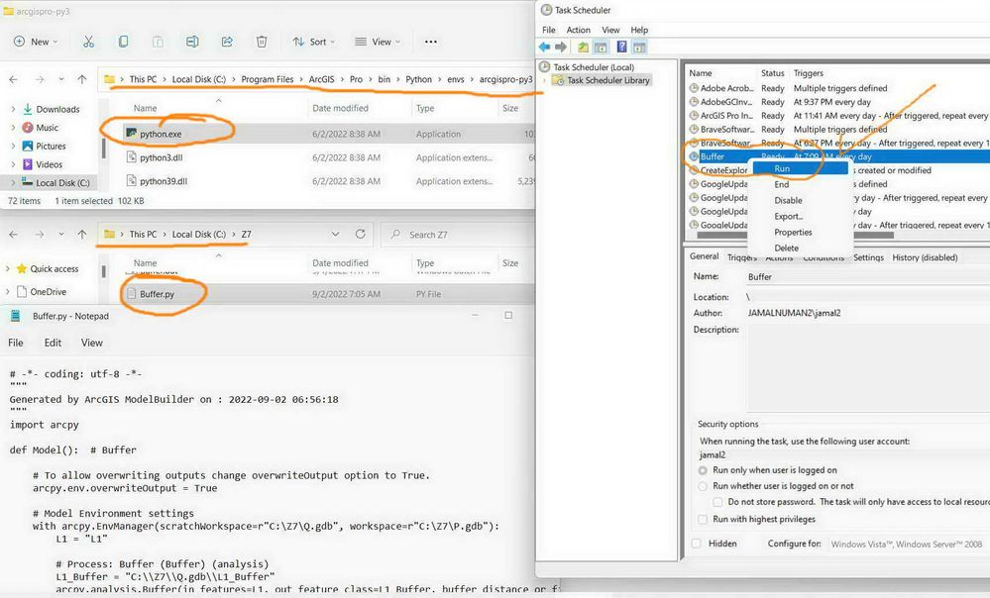Open the New dropdown in Explorer toolbar

(x=36, y=42)
